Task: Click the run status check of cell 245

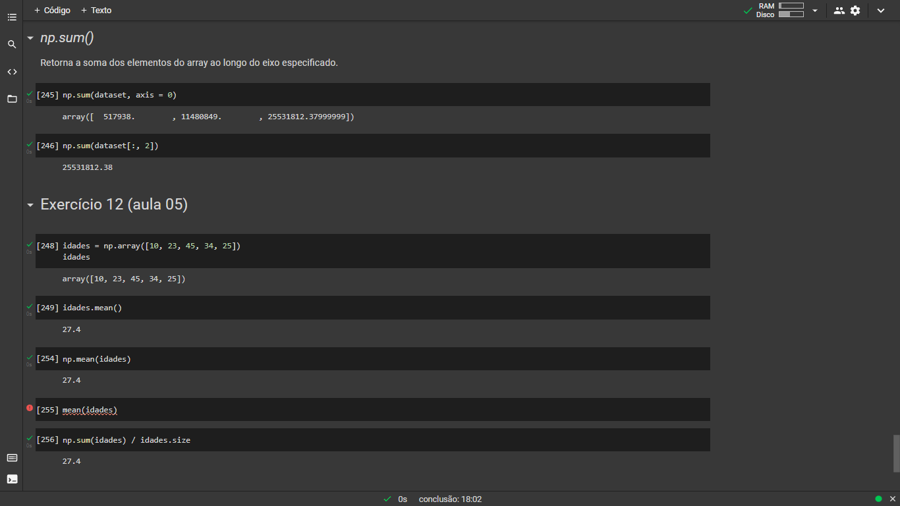Action: tap(29, 94)
